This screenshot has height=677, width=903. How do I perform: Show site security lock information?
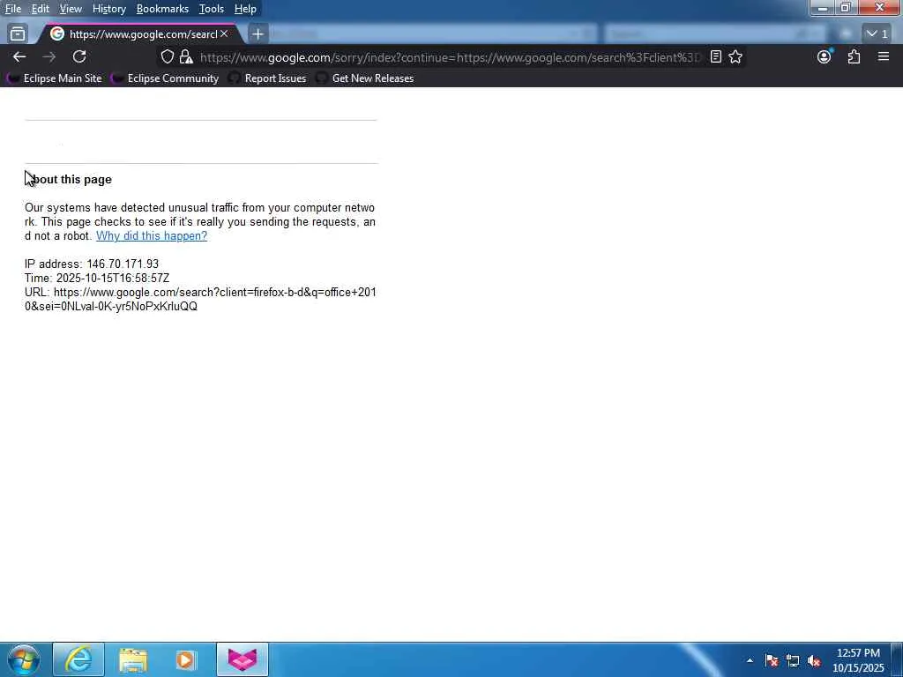coord(185,56)
